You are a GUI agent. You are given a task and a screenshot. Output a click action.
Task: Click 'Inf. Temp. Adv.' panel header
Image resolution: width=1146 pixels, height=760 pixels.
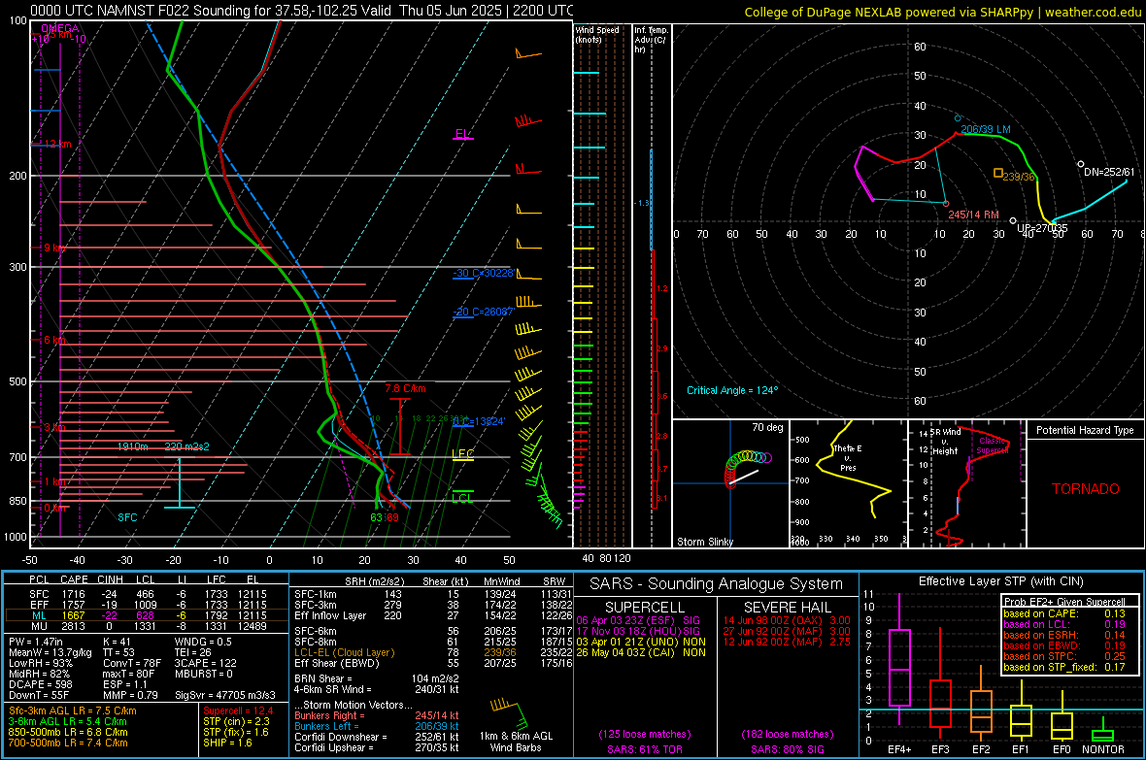650,40
